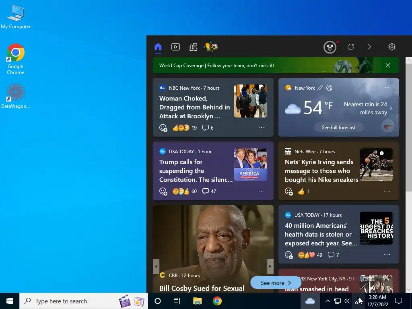Click the forward arrow in widget header
The width and height of the screenshot is (412, 309).
click(369, 47)
